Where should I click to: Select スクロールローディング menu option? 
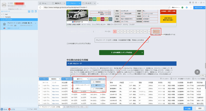[x=82, y=85]
